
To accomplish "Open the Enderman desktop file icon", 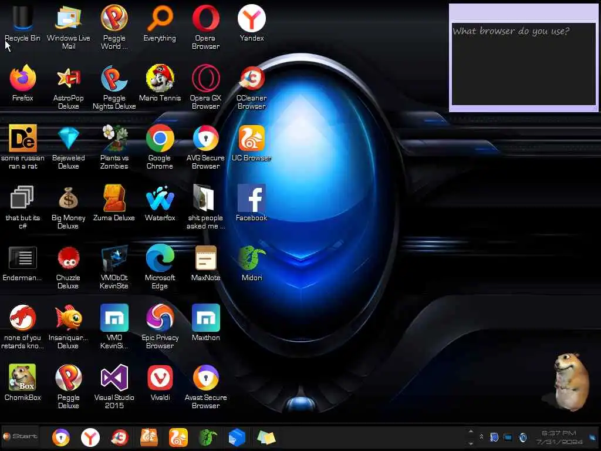I will click(x=23, y=262).
